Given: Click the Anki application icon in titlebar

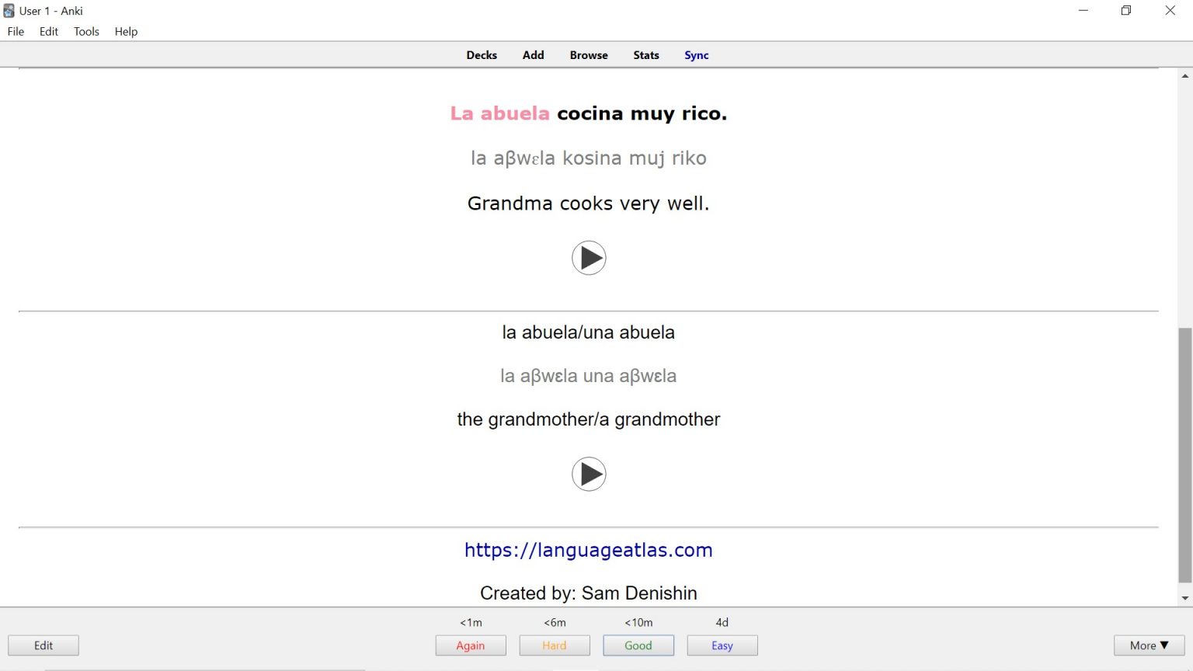Looking at the screenshot, I should coord(8,10).
